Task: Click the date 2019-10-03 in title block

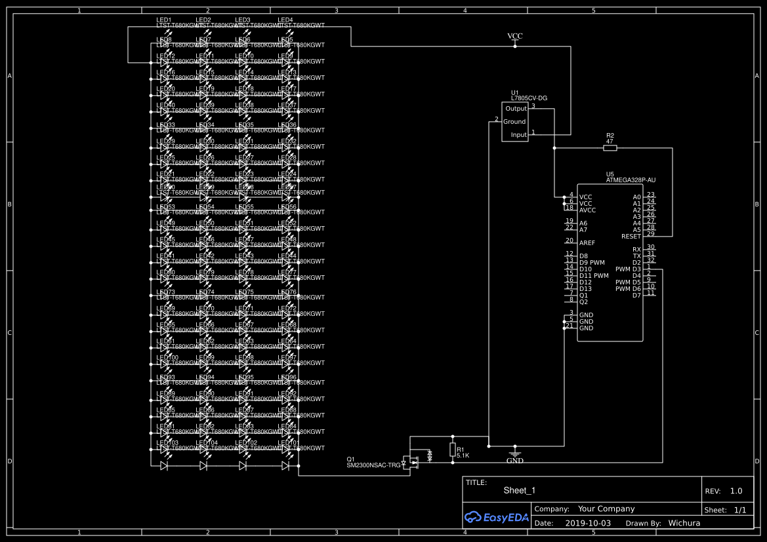Action: click(589, 523)
